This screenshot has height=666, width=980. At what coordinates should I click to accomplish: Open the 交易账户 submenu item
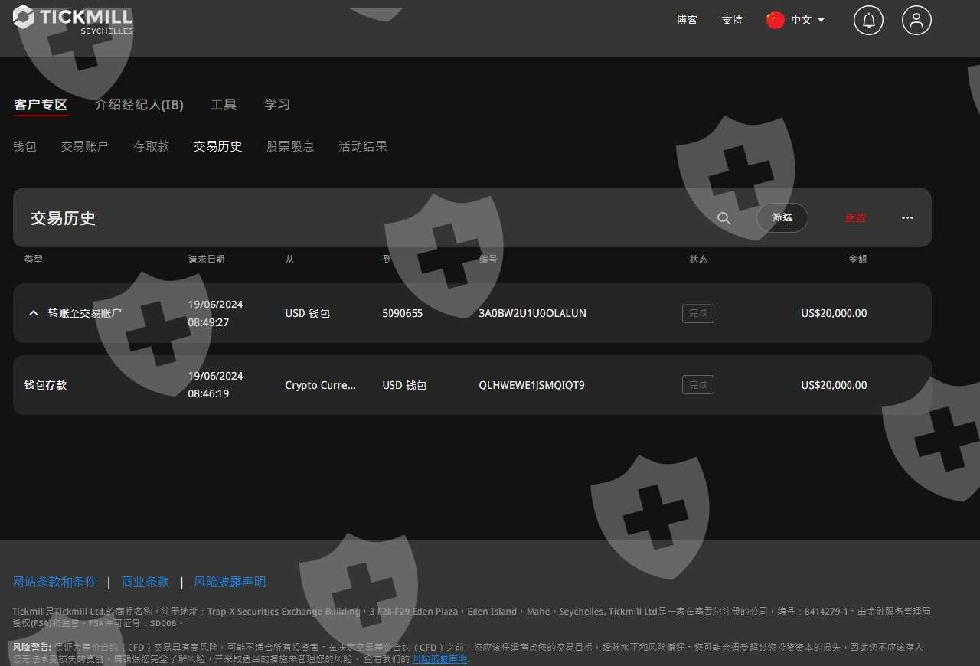pyautogui.click(x=85, y=146)
